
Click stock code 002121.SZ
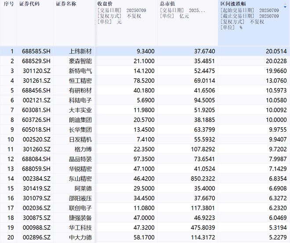tap(36, 100)
